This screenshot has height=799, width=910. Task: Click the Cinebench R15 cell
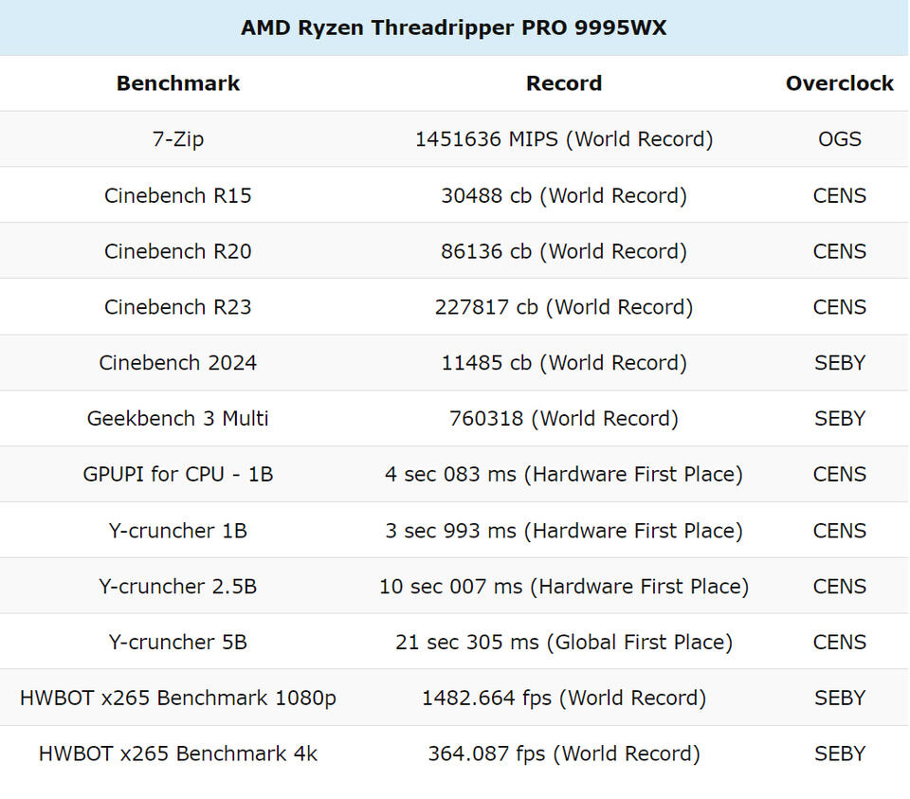[x=178, y=195]
